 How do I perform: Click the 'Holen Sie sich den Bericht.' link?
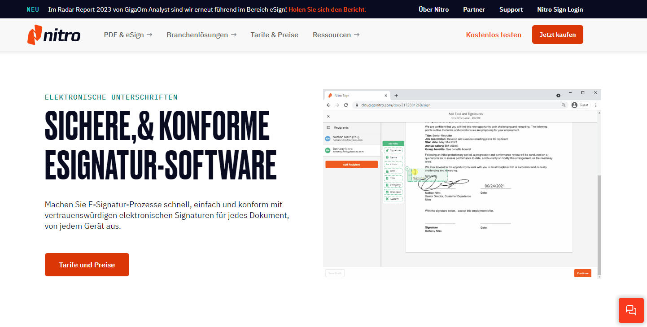coord(328,9)
